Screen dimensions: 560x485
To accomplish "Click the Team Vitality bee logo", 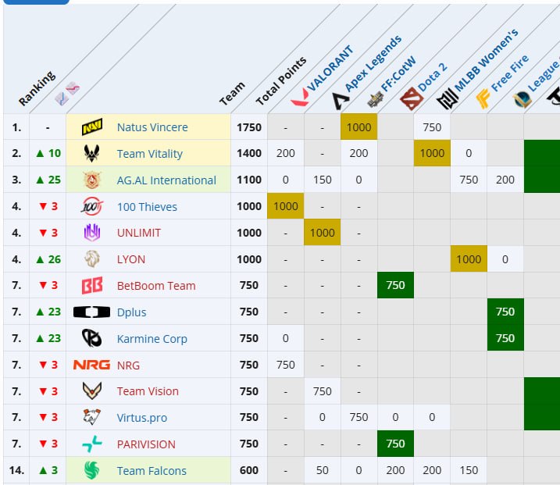I will pos(92,153).
